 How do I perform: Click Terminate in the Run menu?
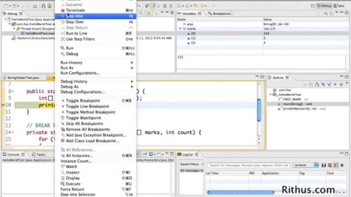point(95,10)
